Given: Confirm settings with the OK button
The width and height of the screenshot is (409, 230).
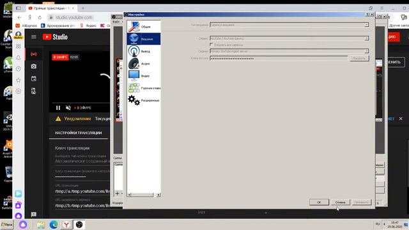Looking at the screenshot, I should tap(319, 202).
